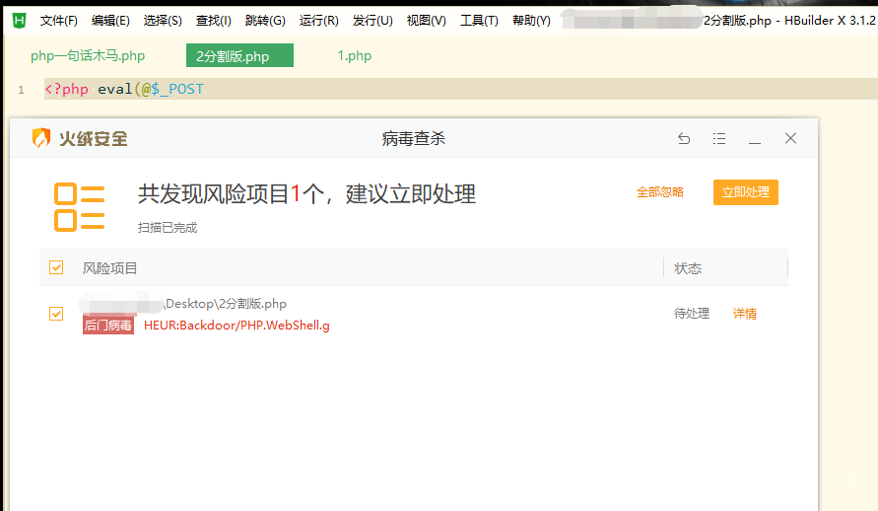Click the 扫描已完成 status text
The image size is (878, 511).
tap(168, 228)
